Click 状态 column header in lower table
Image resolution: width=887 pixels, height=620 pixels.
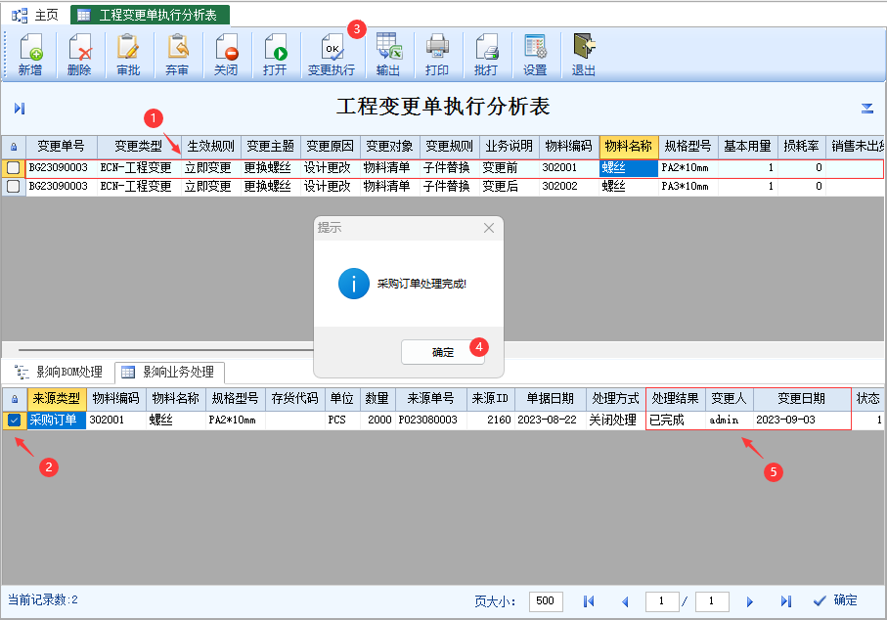[867, 398]
